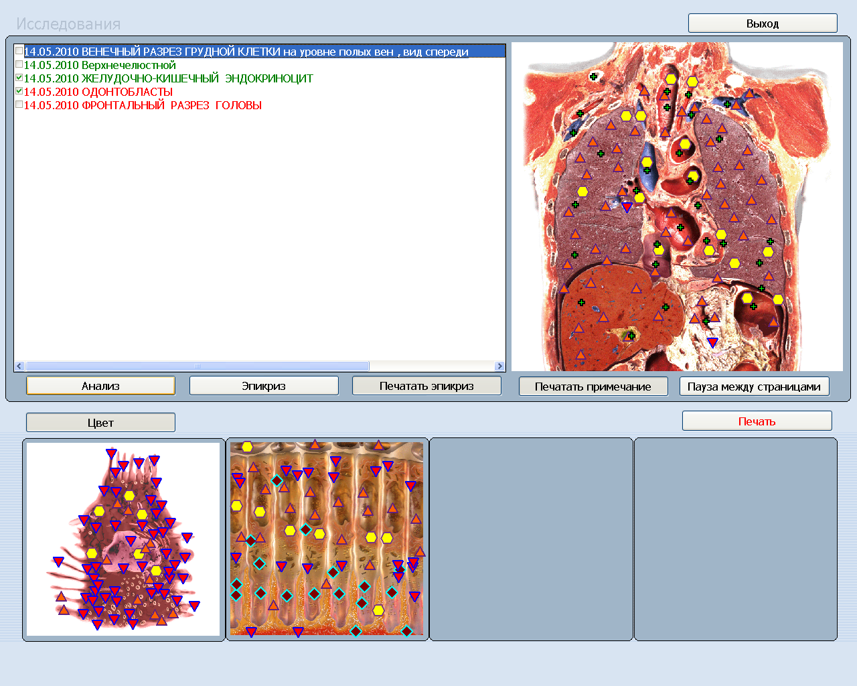Uncheck the ОДОНТОБЛАСТЫ checkbox
This screenshot has height=686, width=857.
point(19,91)
